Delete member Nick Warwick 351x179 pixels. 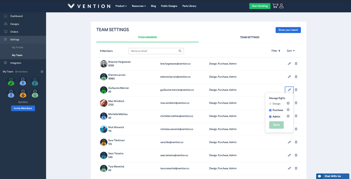[x=296, y=129]
